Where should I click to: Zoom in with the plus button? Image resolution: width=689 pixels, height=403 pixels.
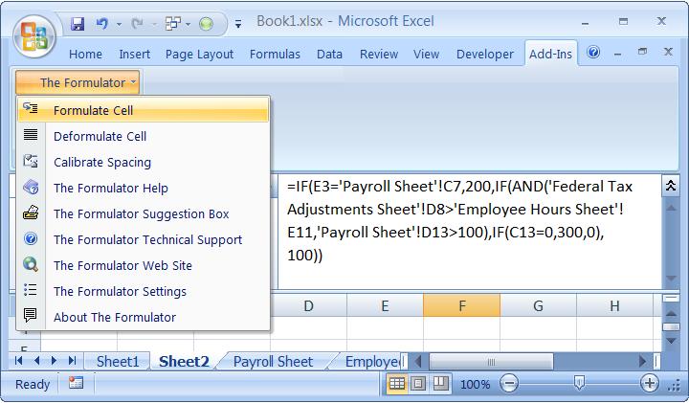tap(649, 384)
